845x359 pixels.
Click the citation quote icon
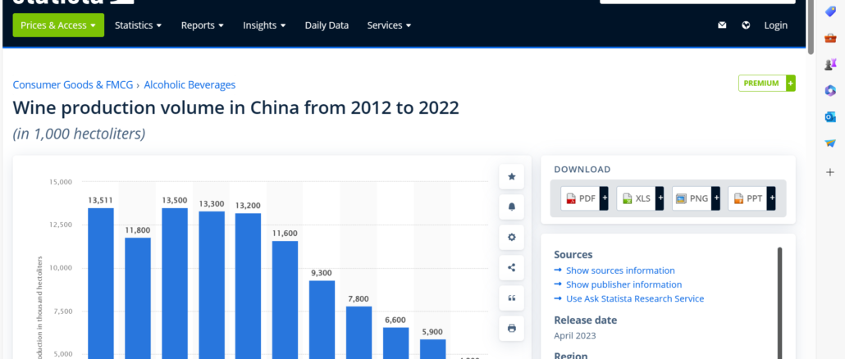tap(512, 298)
